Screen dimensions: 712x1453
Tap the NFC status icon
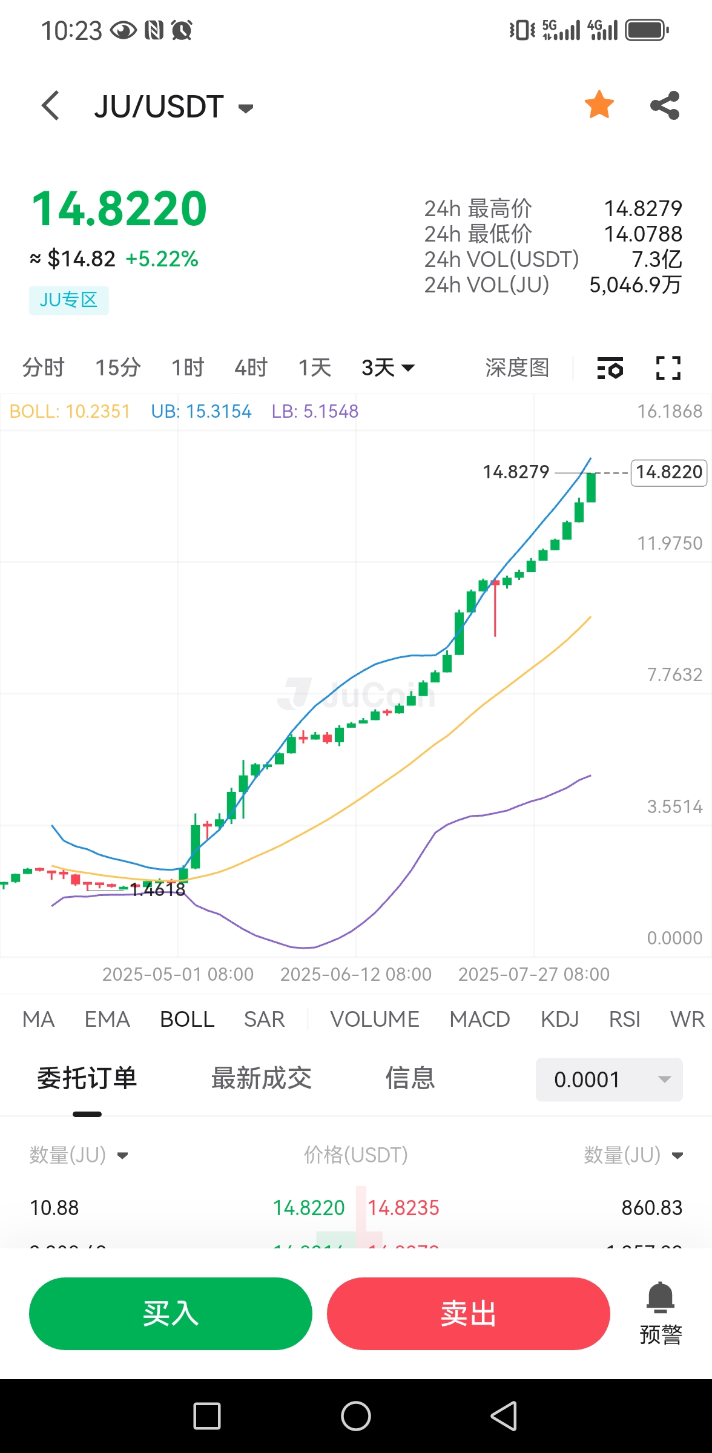[x=154, y=30]
